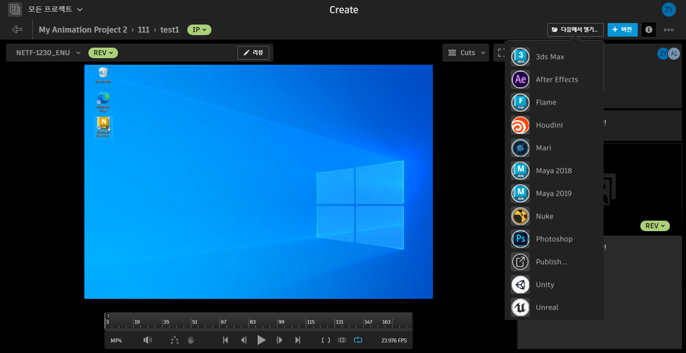Mute the audio in the player

point(148,340)
